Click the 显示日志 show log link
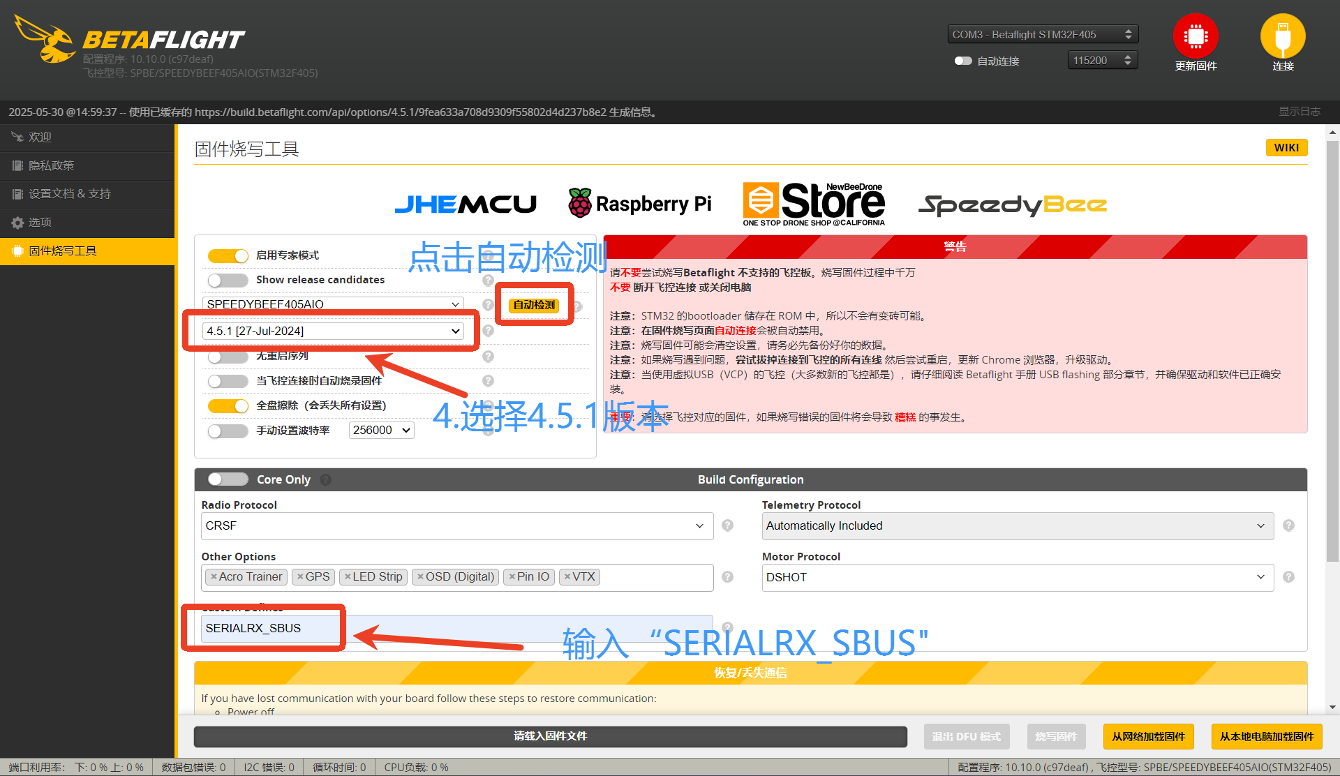 click(1299, 112)
